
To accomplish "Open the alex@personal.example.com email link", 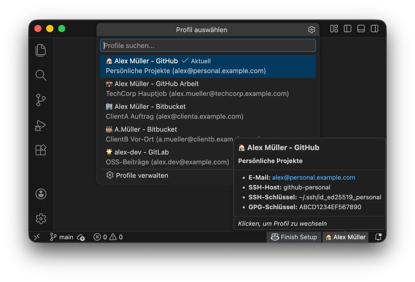I will click(314, 177).
